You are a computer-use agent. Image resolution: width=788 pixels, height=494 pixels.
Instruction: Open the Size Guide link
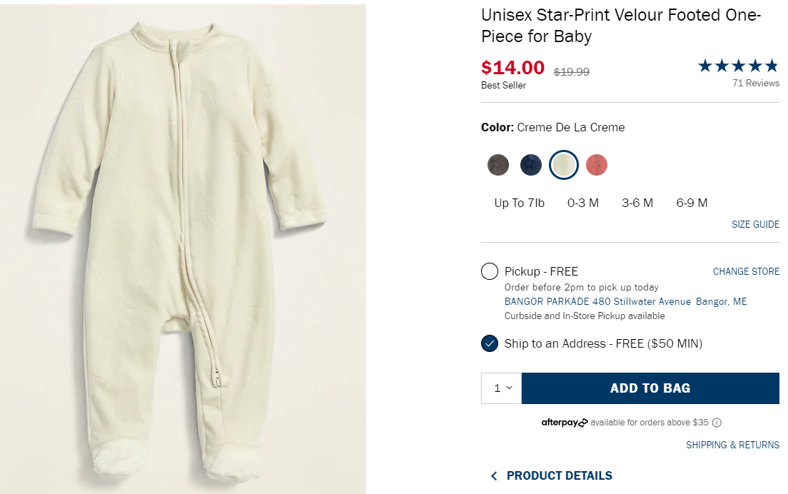755,224
